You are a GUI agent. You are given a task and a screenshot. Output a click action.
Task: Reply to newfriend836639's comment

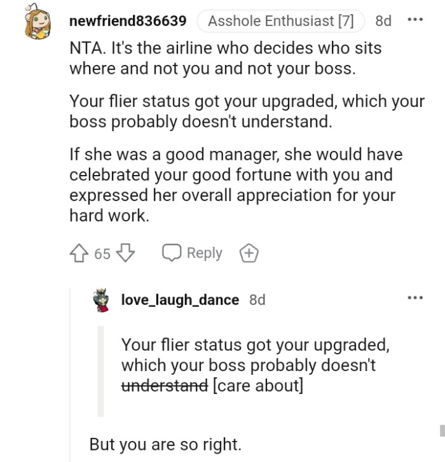(x=192, y=253)
